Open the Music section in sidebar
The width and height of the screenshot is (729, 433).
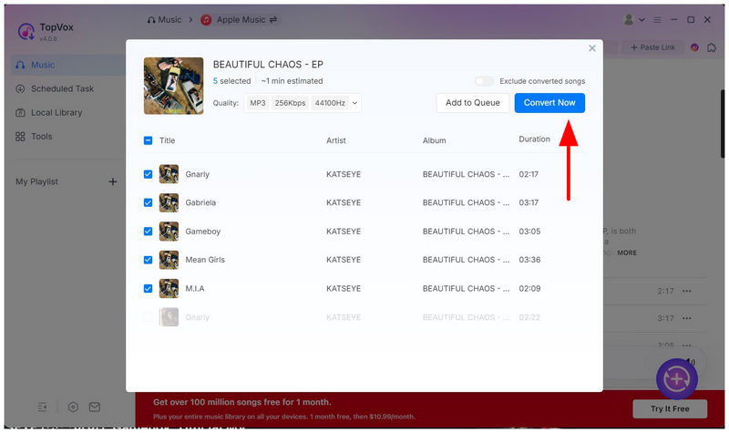pyautogui.click(x=67, y=65)
